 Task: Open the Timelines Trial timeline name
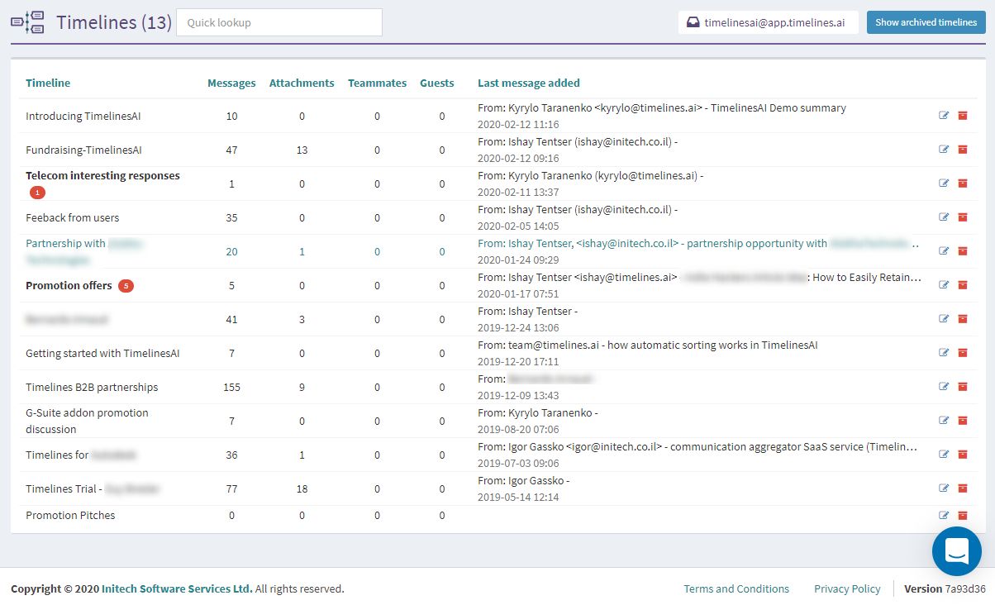pos(93,488)
